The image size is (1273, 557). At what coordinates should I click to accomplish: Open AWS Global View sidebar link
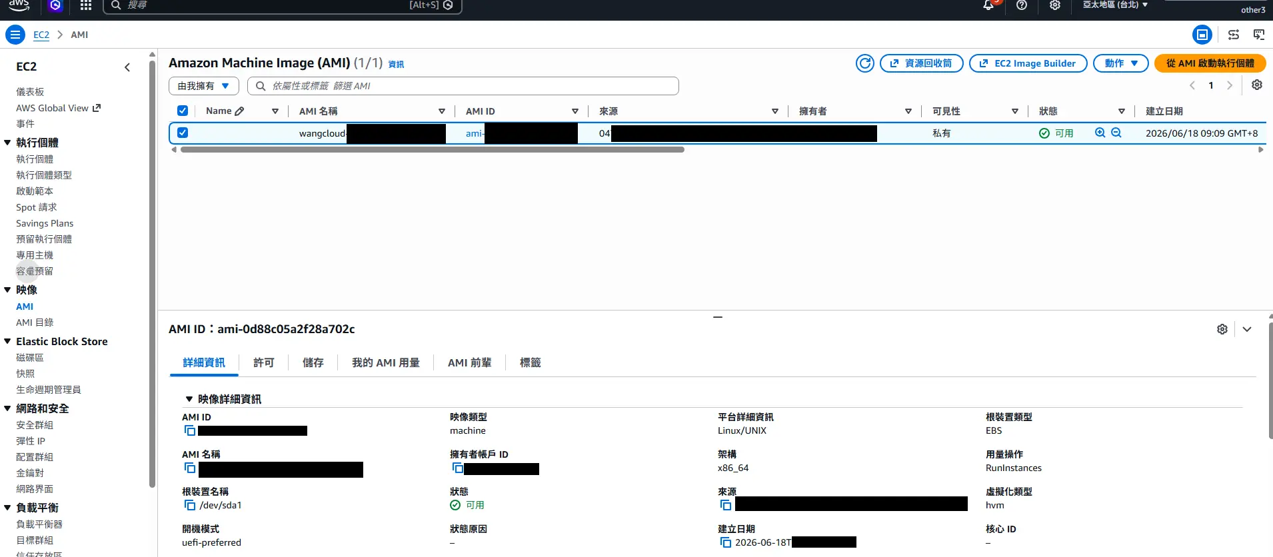click(x=58, y=108)
